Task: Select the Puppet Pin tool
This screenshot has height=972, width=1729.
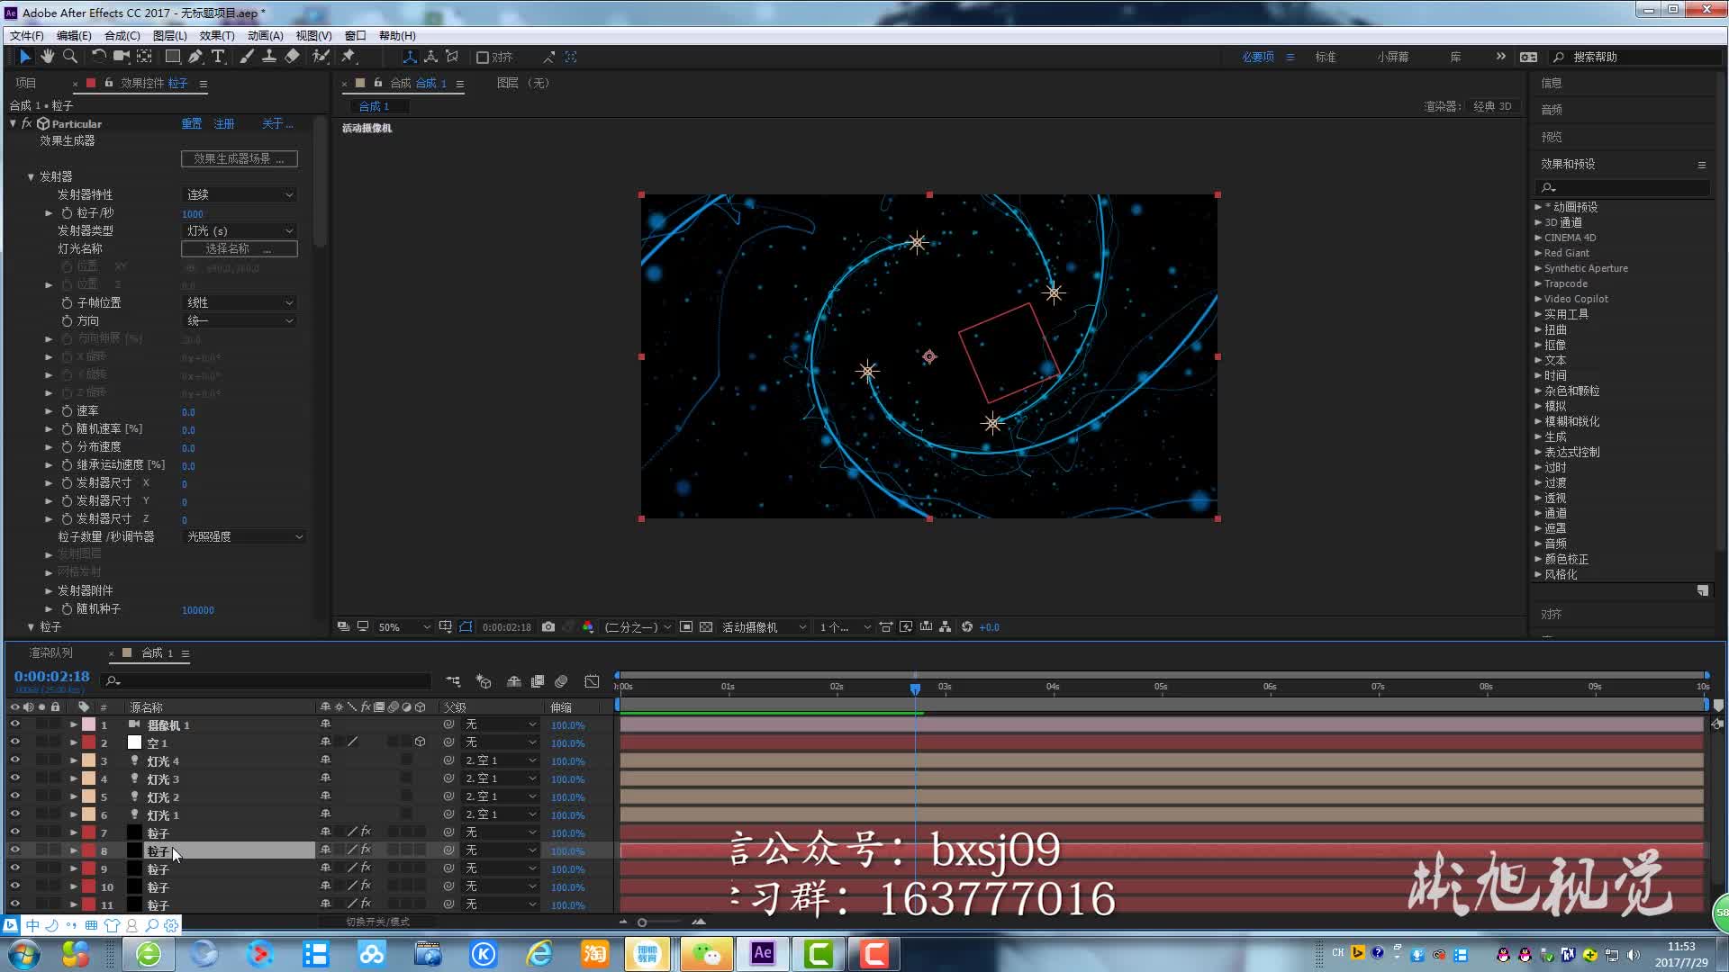Action: coord(349,57)
